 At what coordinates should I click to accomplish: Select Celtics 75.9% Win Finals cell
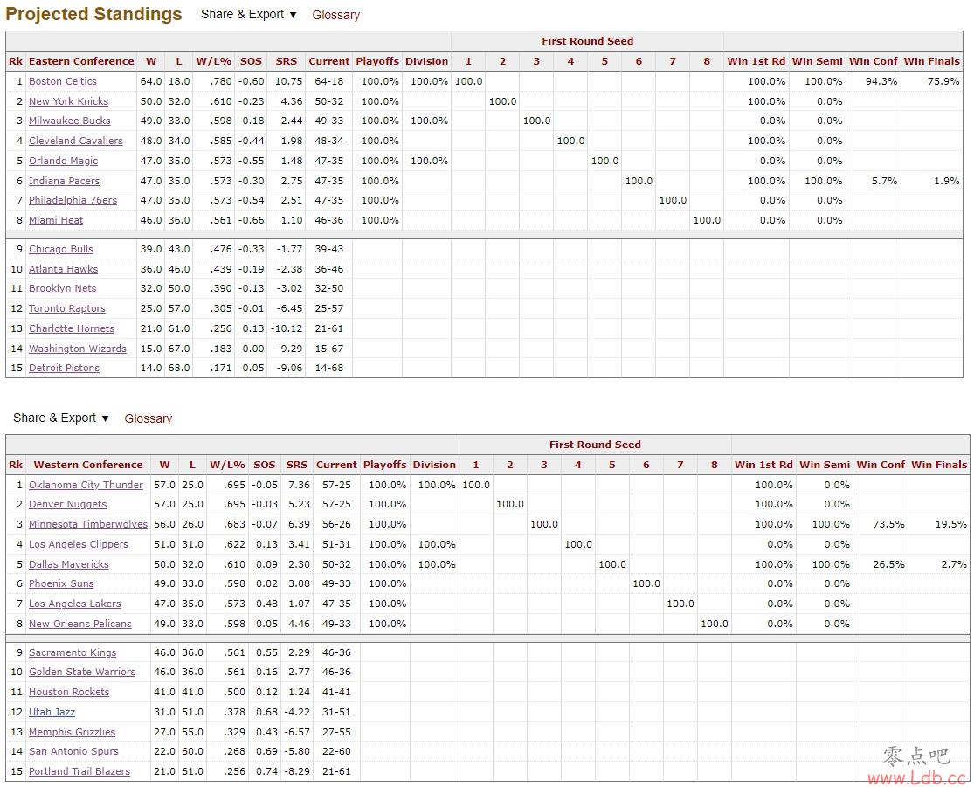pos(932,81)
